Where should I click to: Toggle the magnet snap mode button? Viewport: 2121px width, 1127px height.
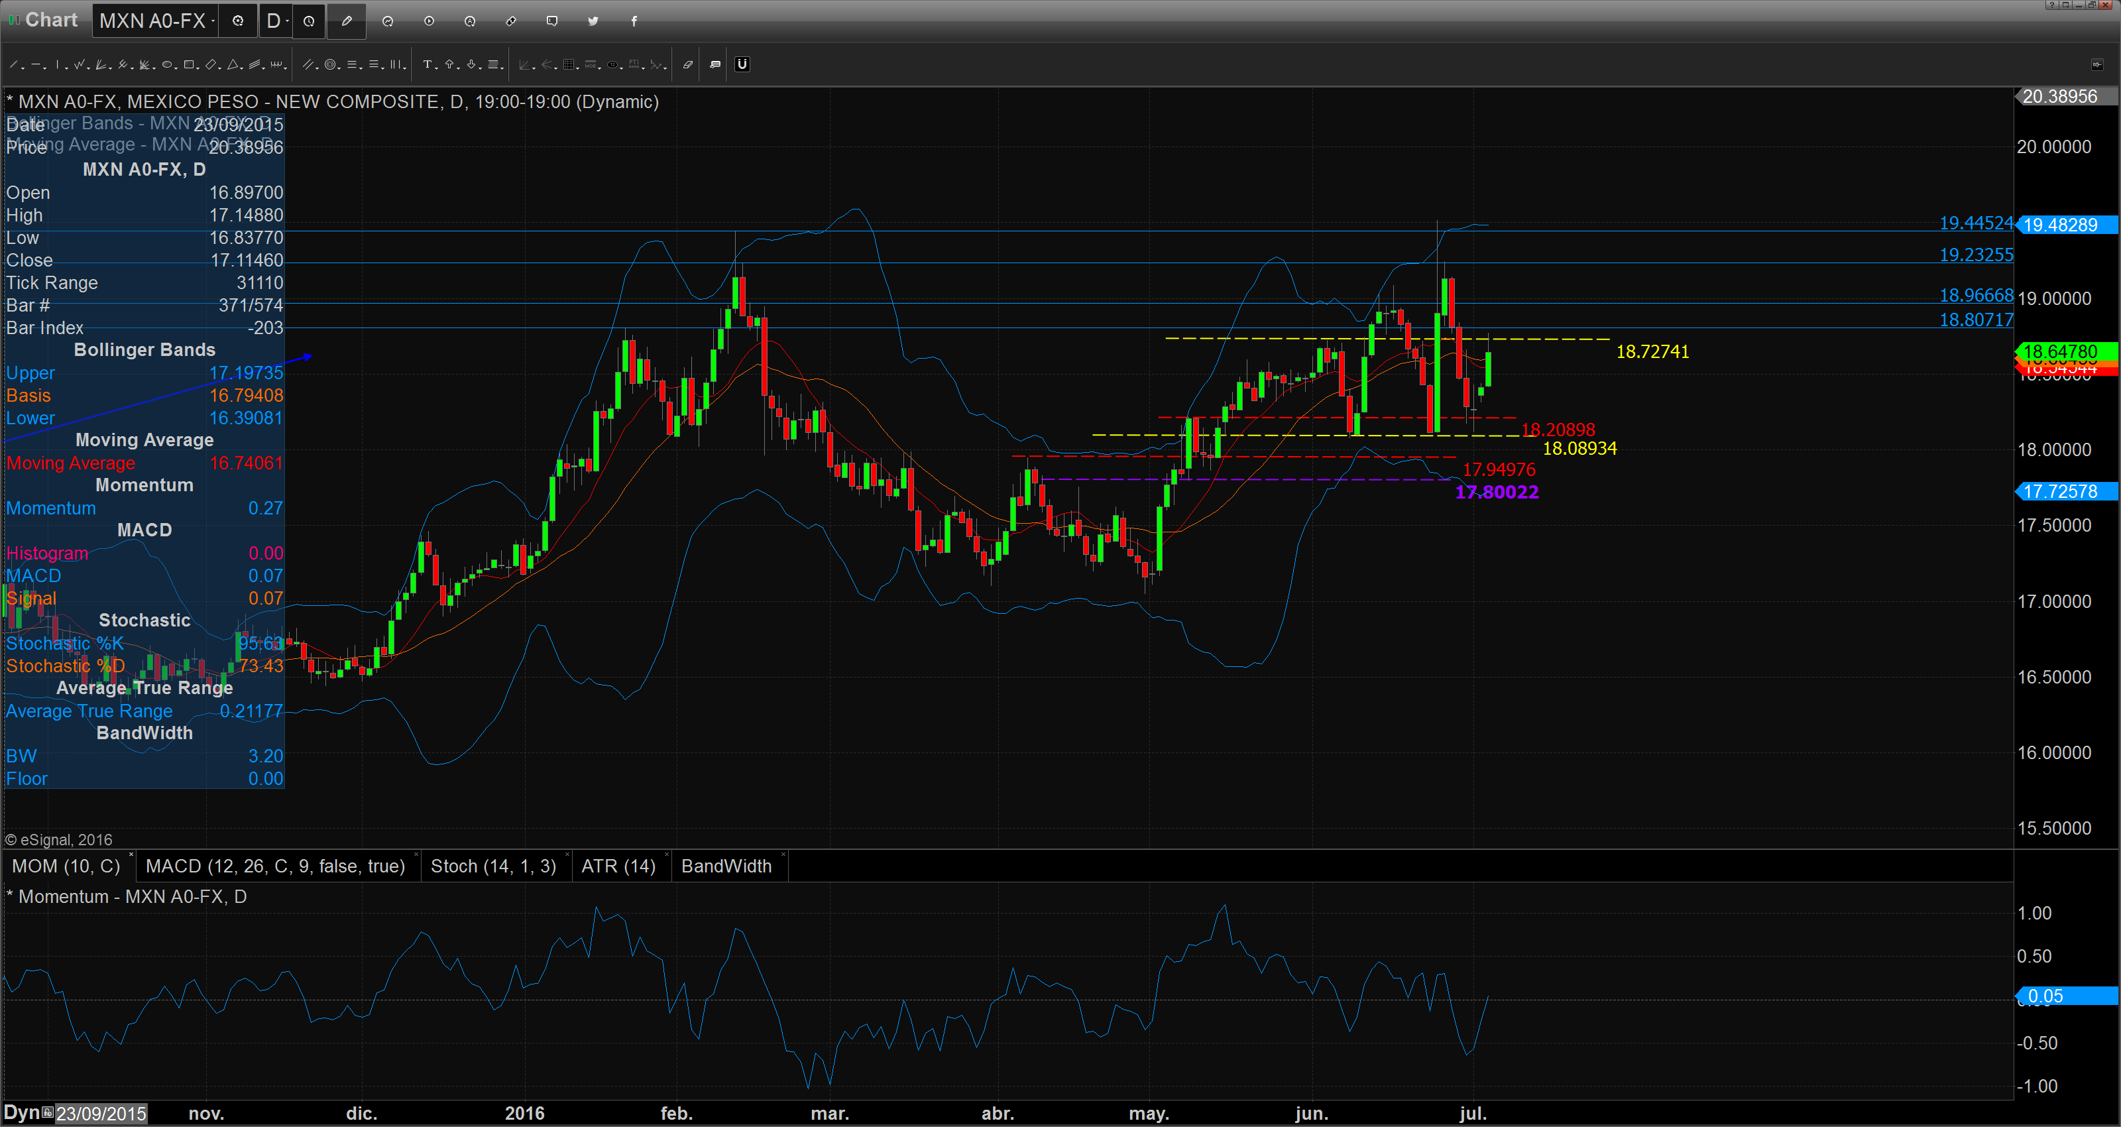(x=742, y=64)
